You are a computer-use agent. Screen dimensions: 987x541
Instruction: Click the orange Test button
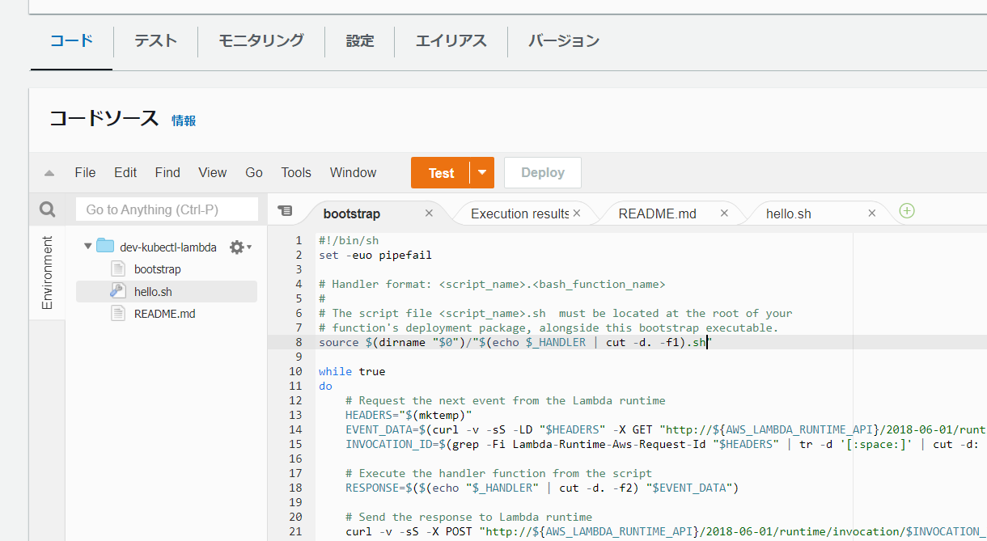click(441, 173)
